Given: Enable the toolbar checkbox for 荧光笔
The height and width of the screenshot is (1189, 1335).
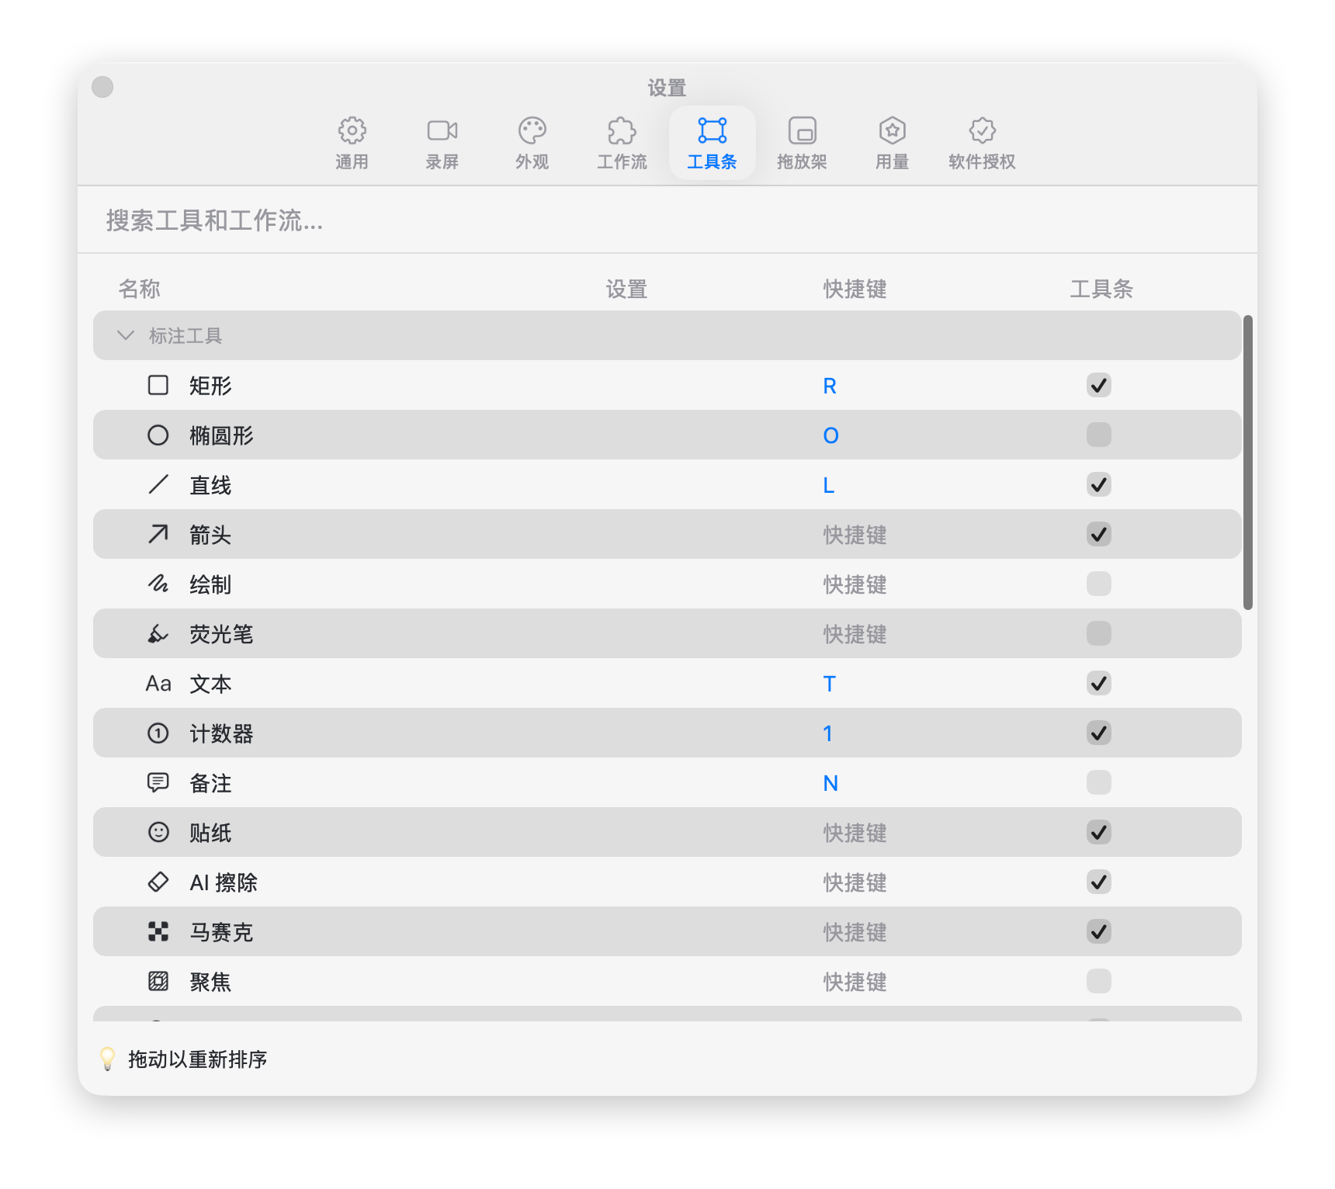Looking at the screenshot, I should click(1099, 633).
